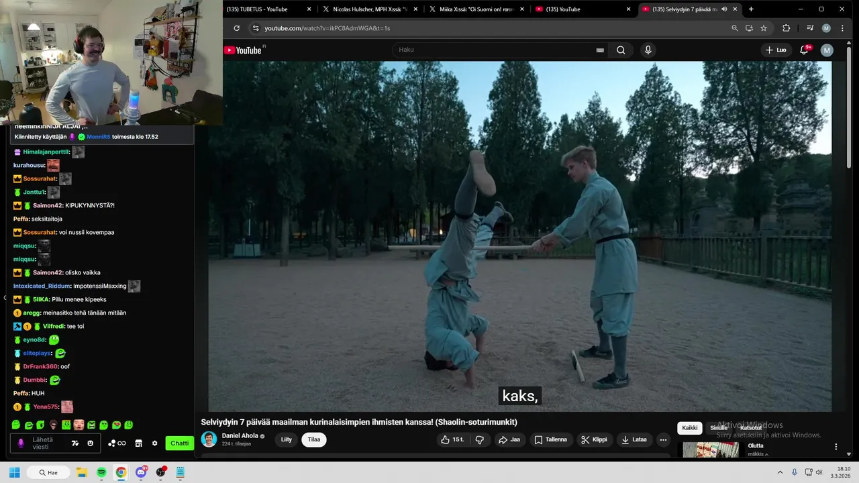Open Chrome media controls icon

(x=810, y=28)
